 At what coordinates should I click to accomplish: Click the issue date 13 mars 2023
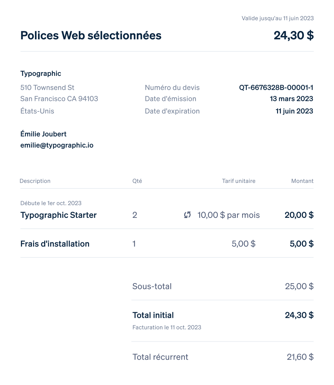292,99
